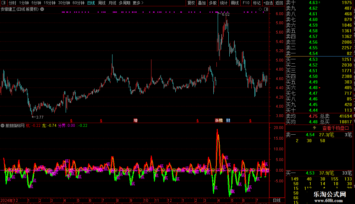Click the 27.3/笔 sell queue value
This screenshot has height=204, width=355.
326,135
